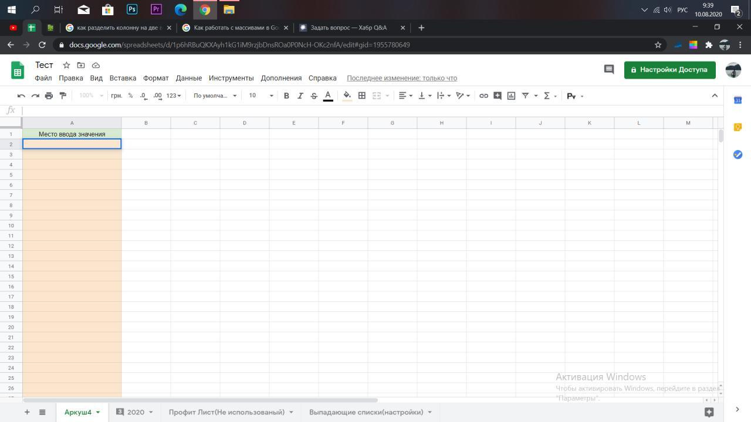
Task: Click the undo arrow in toolbar
Action: coord(21,96)
